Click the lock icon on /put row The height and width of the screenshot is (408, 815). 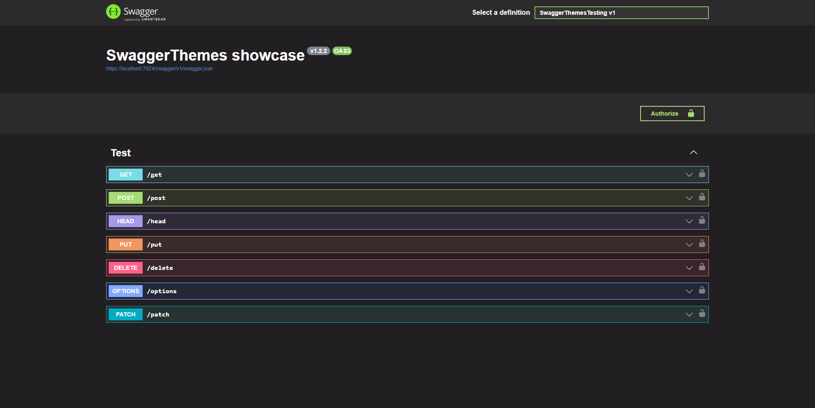pos(702,243)
